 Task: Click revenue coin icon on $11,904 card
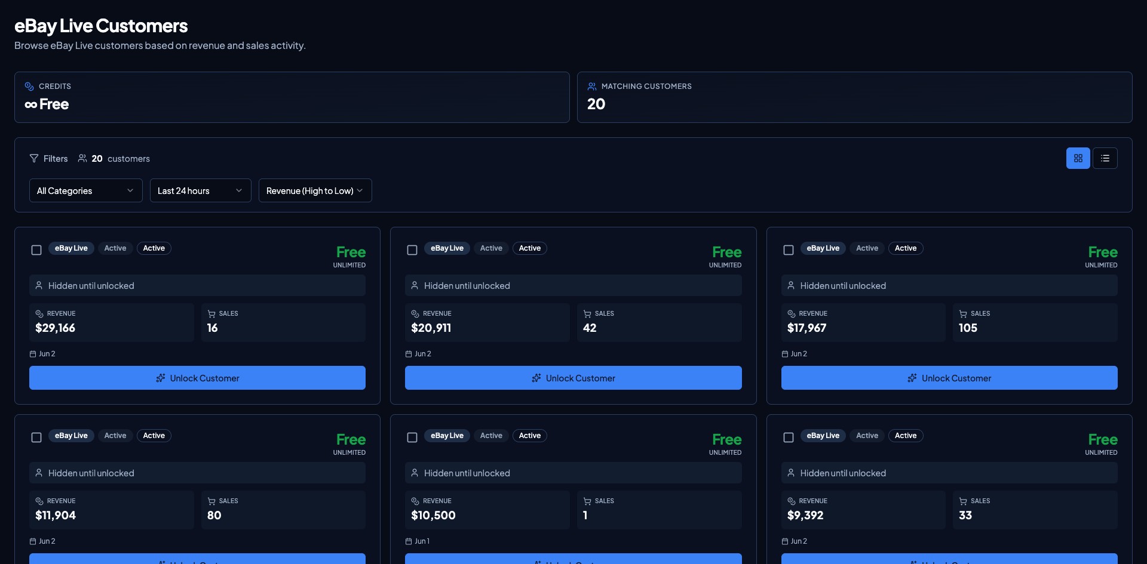[39, 501]
